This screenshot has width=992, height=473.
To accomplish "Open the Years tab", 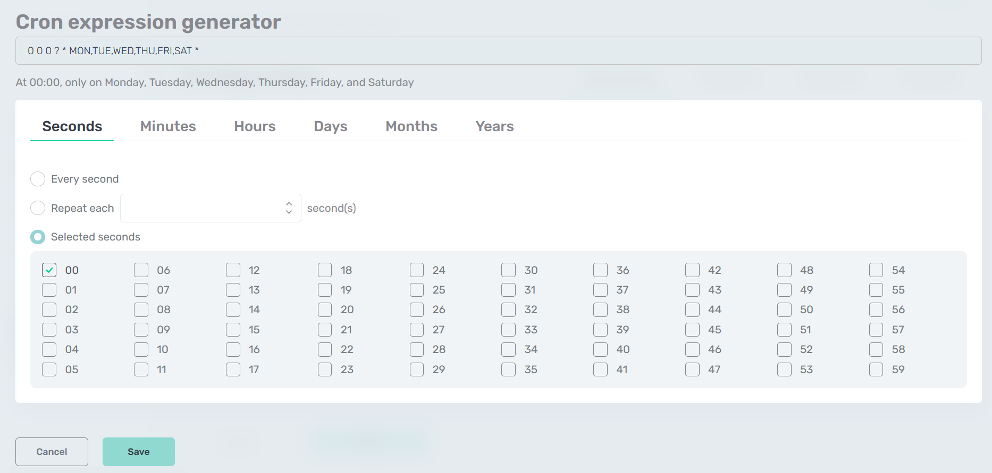I will (494, 126).
